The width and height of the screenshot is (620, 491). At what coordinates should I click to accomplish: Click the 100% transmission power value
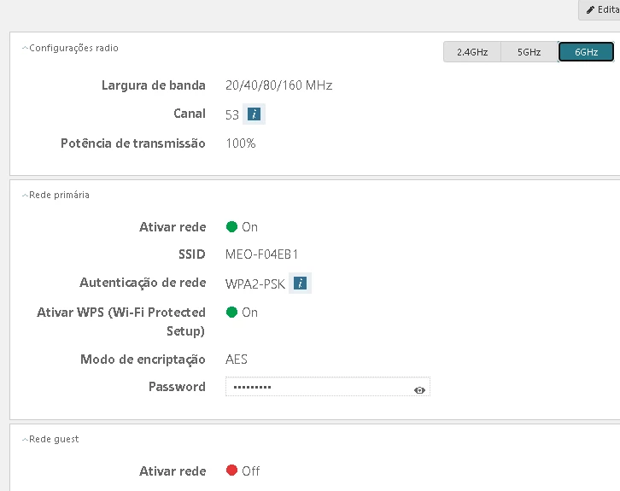[x=241, y=143]
